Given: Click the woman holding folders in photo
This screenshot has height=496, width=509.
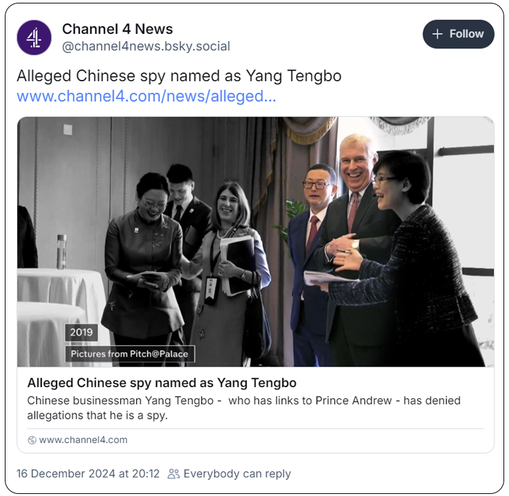Looking at the screenshot, I should (230, 273).
